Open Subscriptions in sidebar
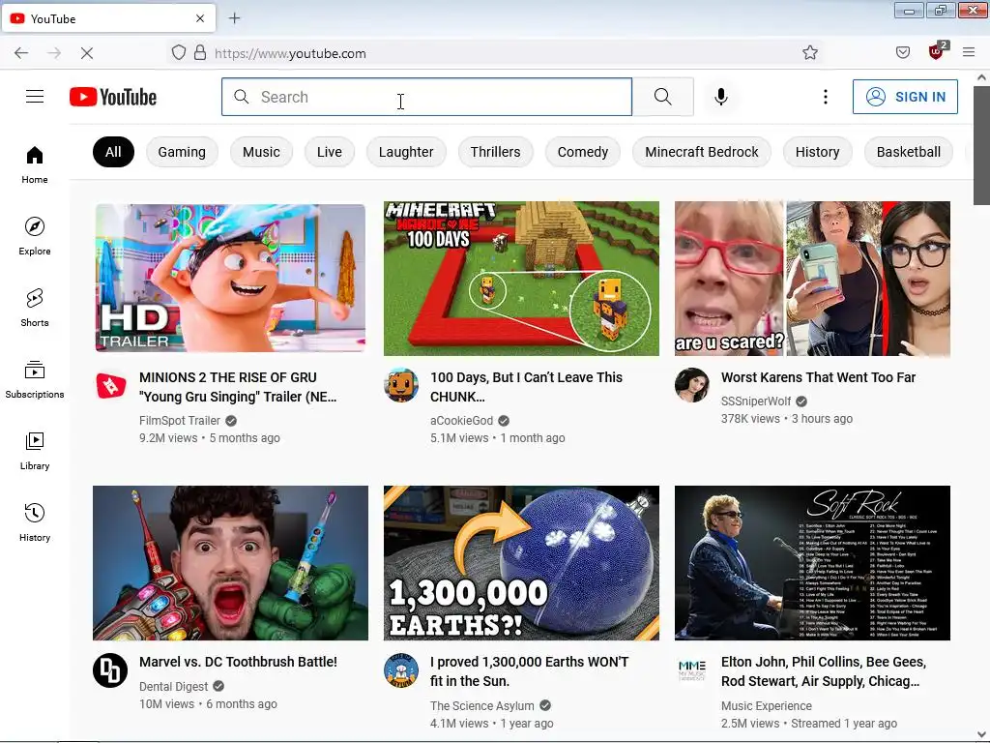Image resolution: width=990 pixels, height=743 pixels. (35, 379)
